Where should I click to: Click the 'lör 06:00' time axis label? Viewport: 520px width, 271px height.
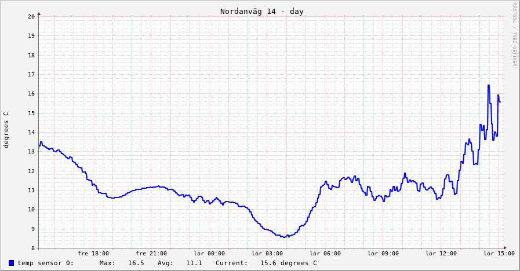[x=325, y=254]
